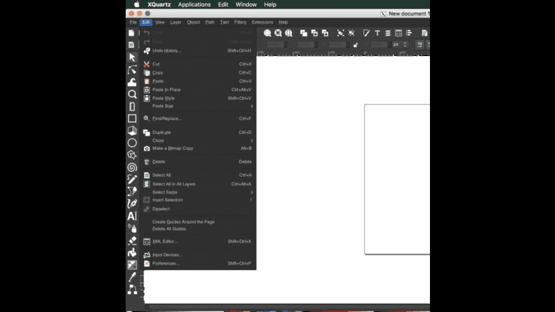Click the New document toolbar icon
This screenshot has height=312, width=555.
click(131, 33)
